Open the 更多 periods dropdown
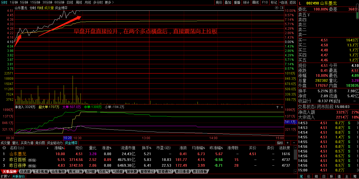Viewport: 359px width, 179px height. tap(109, 2)
